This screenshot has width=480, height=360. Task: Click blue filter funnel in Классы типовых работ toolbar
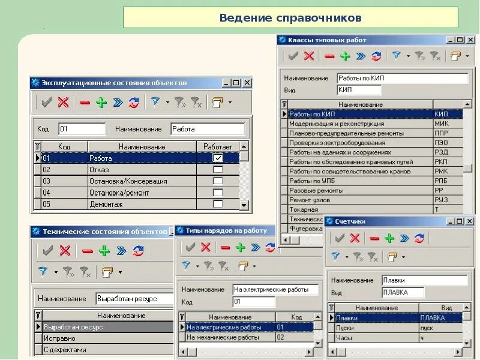click(397, 55)
